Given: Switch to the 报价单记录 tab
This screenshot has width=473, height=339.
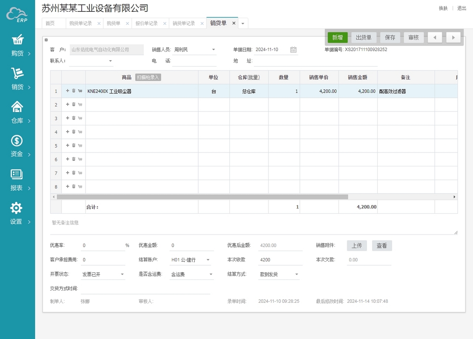Looking at the screenshot, I should [146, 24].
